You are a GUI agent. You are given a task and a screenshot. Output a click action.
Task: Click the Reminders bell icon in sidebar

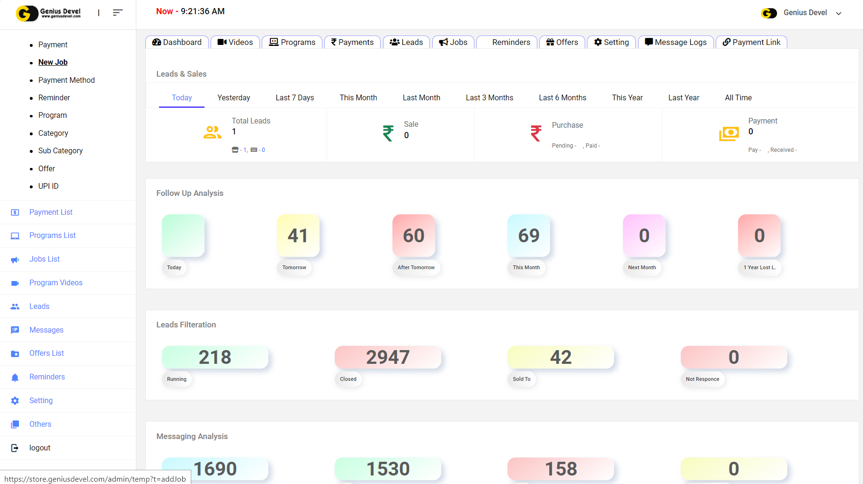[x=15, y=377]
